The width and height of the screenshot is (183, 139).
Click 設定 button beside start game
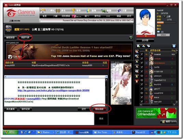pos(84,109)
